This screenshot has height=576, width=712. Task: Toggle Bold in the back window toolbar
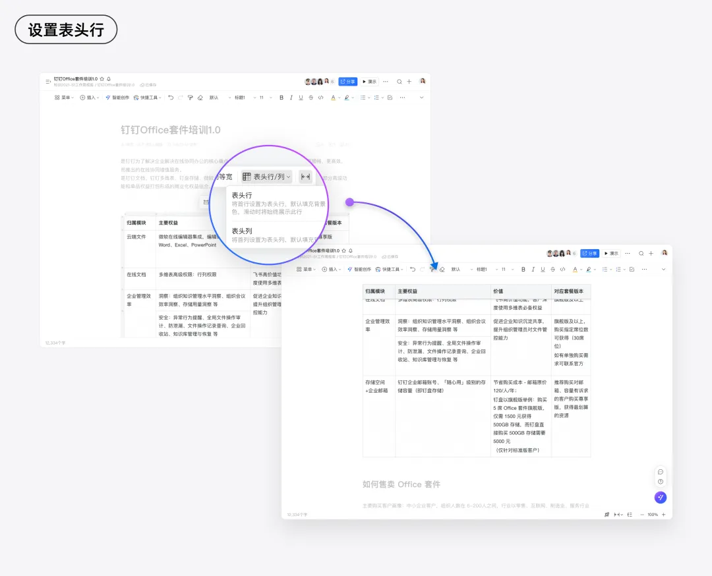point(282,98)
